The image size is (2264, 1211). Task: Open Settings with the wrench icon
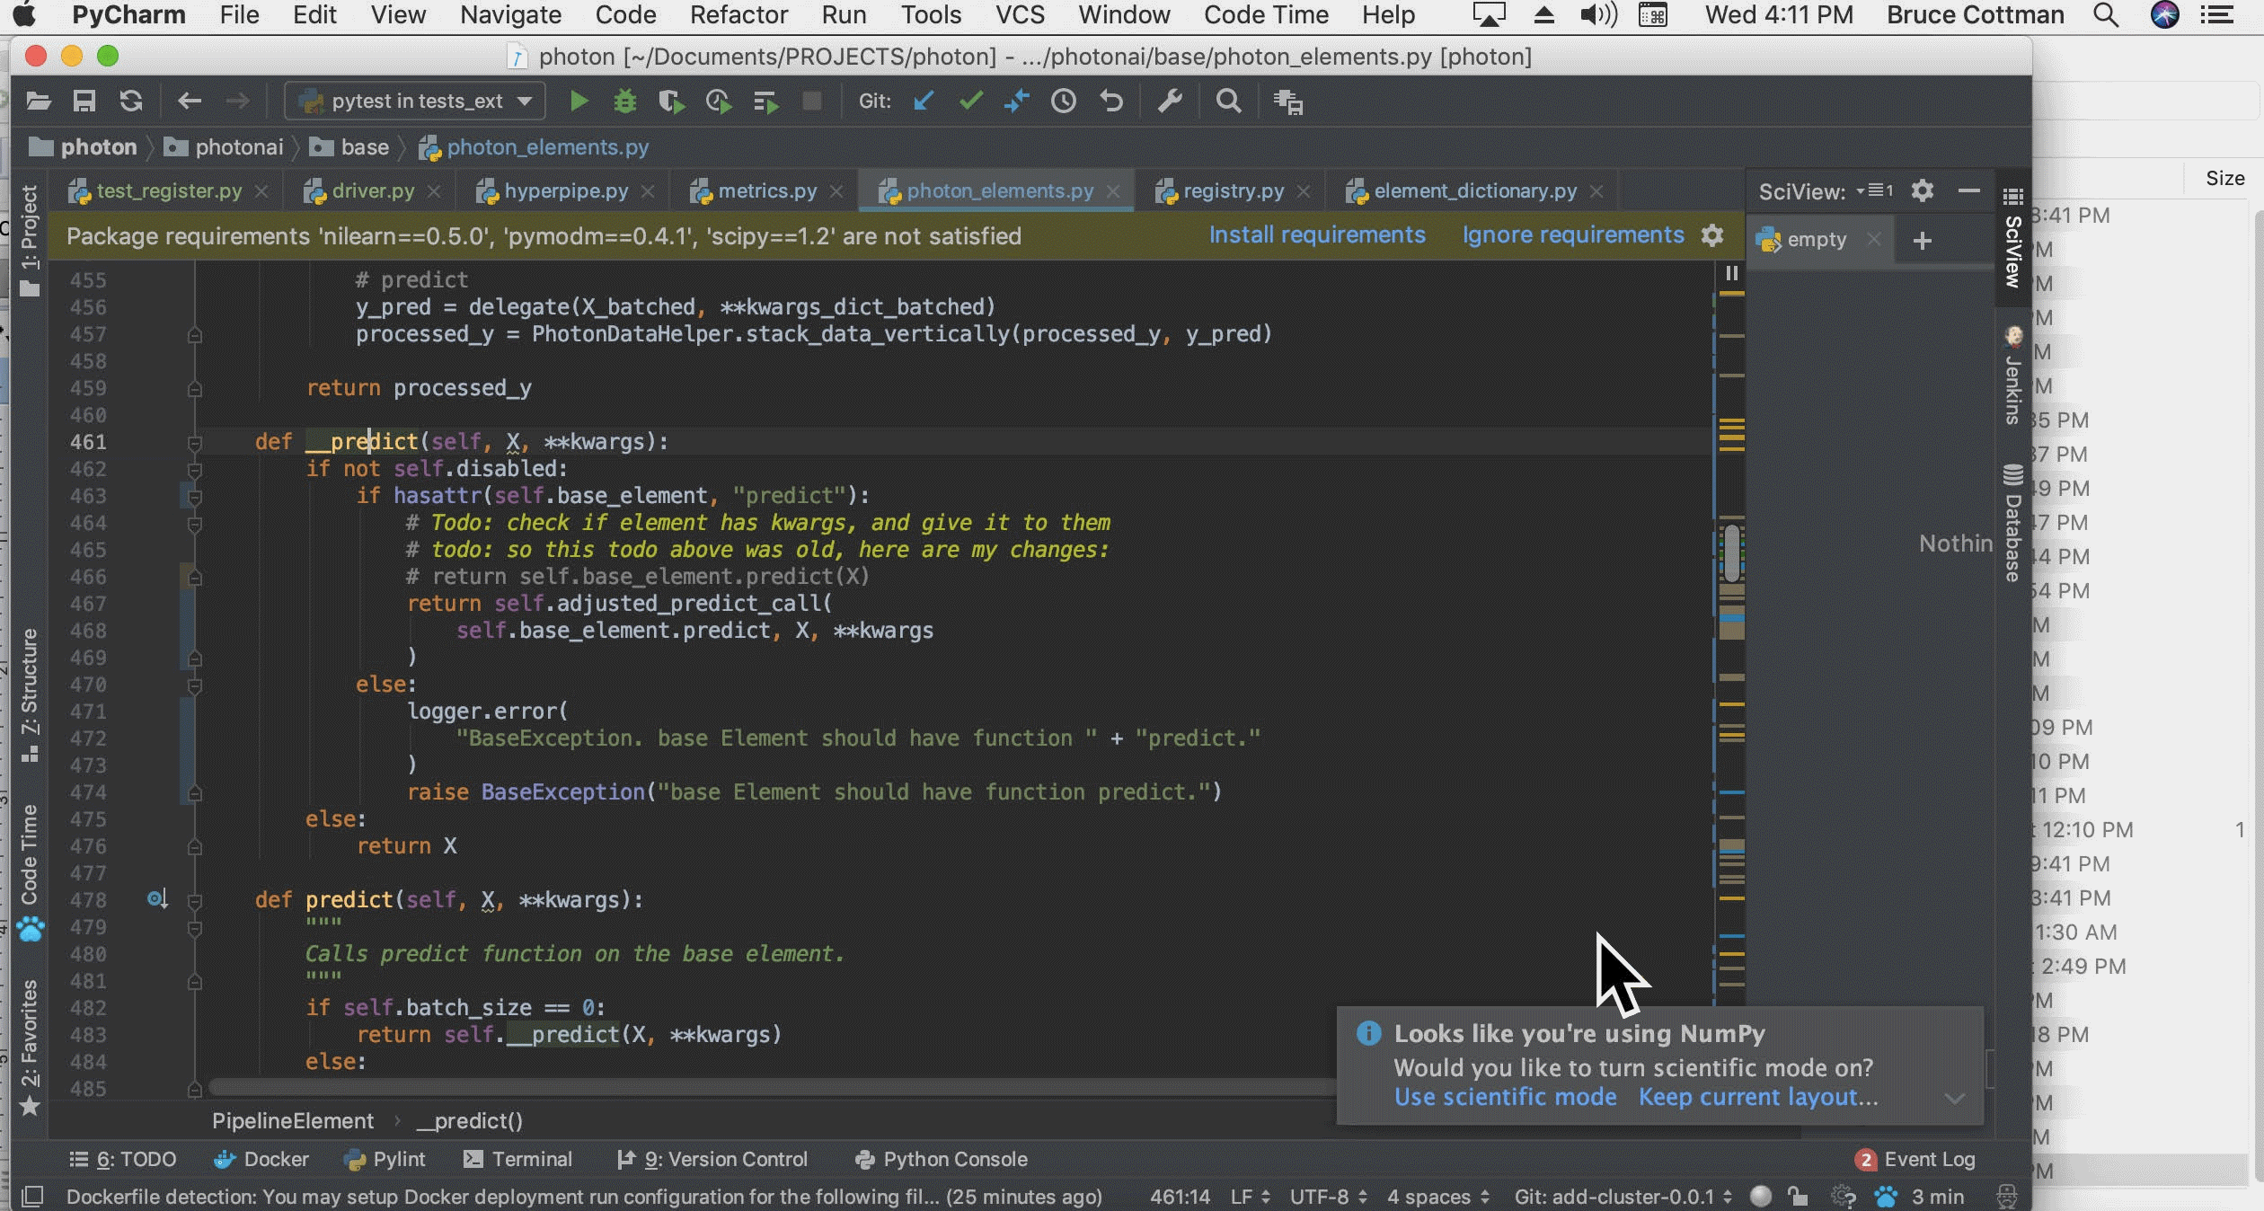tap(1169, 101)
